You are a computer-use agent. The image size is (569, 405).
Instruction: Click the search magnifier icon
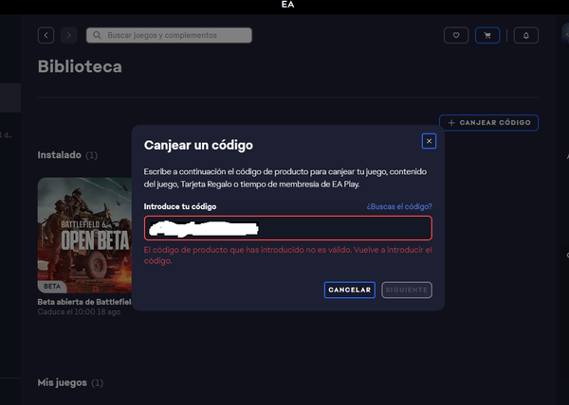pos(97,35)
